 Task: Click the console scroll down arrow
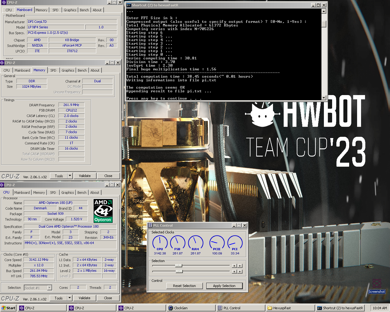tap(324, 98)
